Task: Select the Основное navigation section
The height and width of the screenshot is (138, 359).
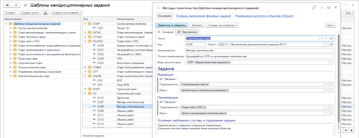Action: click(164, 16)
